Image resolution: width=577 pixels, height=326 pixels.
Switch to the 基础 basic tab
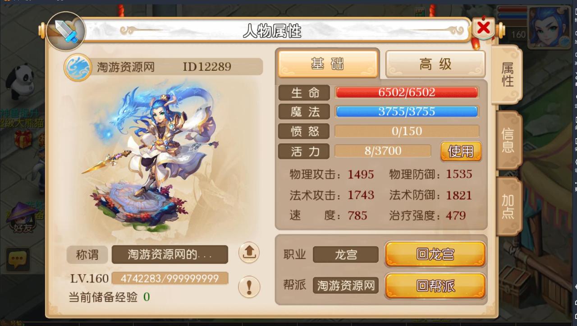(328, 64)
